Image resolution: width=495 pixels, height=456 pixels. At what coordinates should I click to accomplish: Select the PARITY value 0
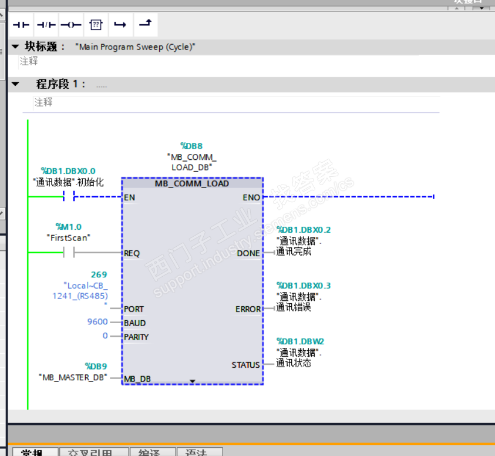[x=105, y=336]
